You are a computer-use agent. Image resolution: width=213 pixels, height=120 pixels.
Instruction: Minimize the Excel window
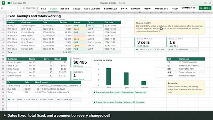coord(201,3)
